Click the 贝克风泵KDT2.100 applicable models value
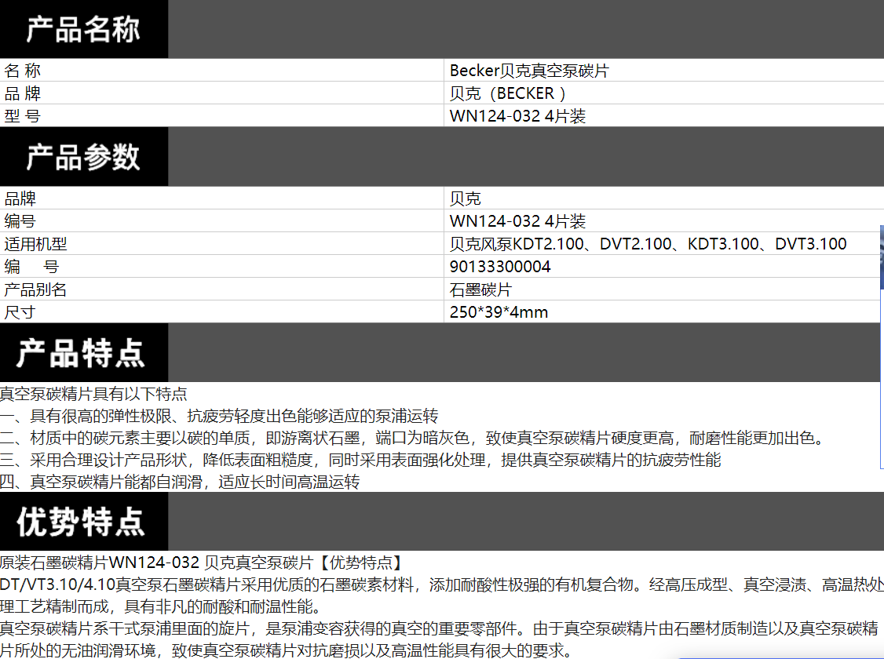 coord(648,244)
